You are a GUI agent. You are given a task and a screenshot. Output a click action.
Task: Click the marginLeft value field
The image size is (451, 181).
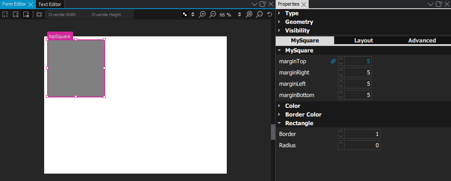[x=358, y=84]
